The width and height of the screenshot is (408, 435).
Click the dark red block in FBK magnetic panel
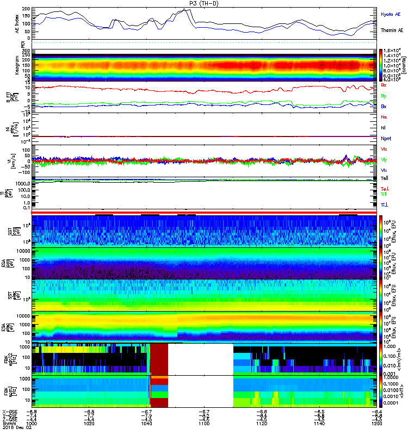point(159,402)
